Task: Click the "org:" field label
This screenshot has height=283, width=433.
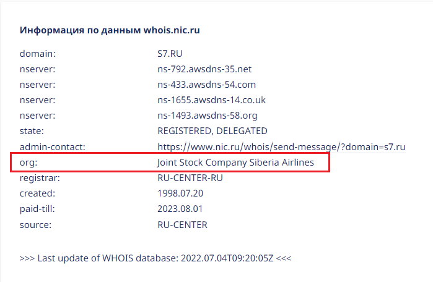Action: pos(28,163)
